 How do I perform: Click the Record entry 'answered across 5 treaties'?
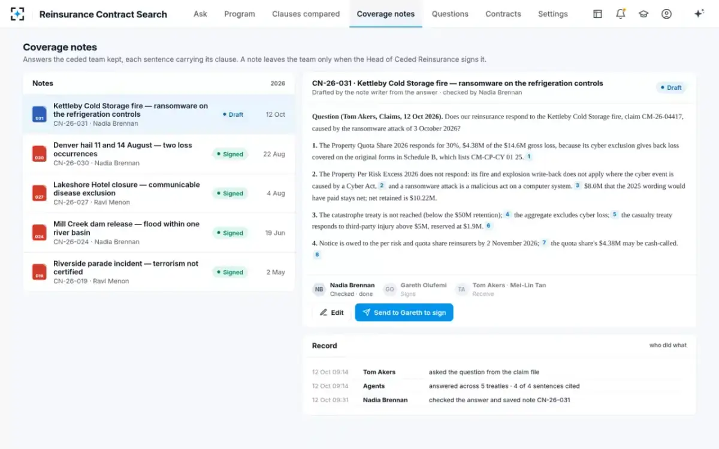[x=504, y=386]
